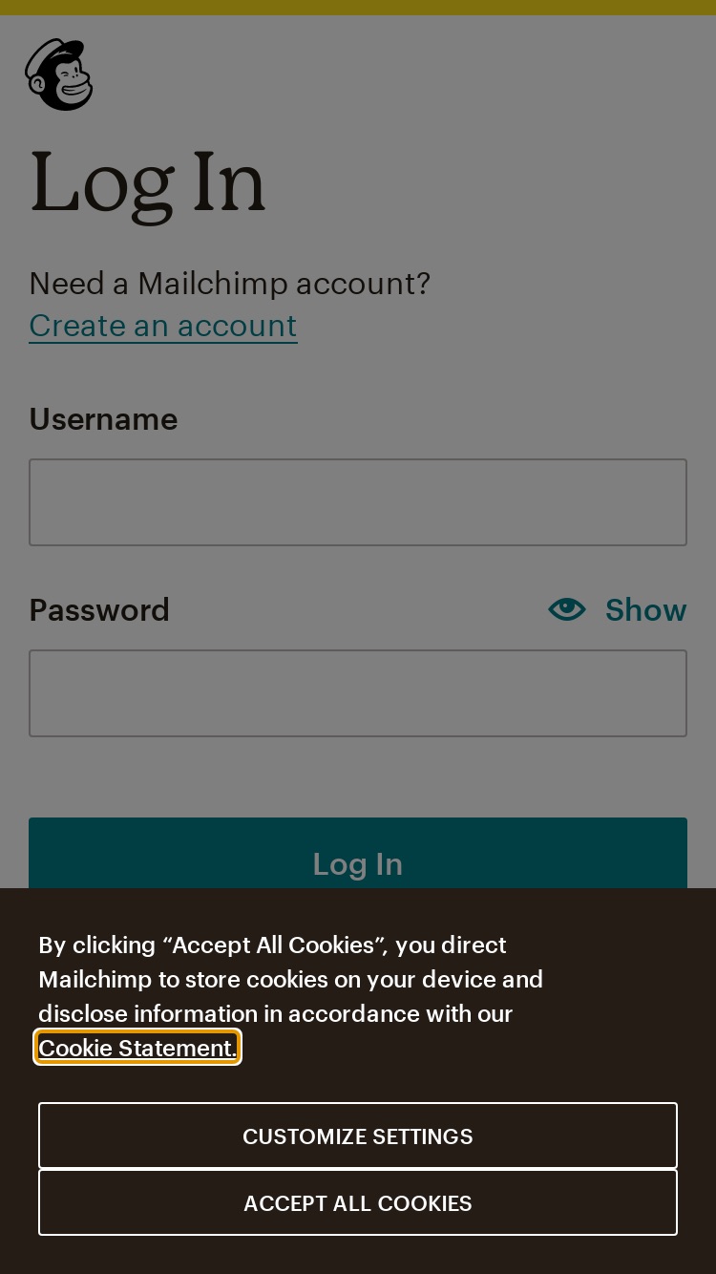Focus the Username input field

click(358, 502)
